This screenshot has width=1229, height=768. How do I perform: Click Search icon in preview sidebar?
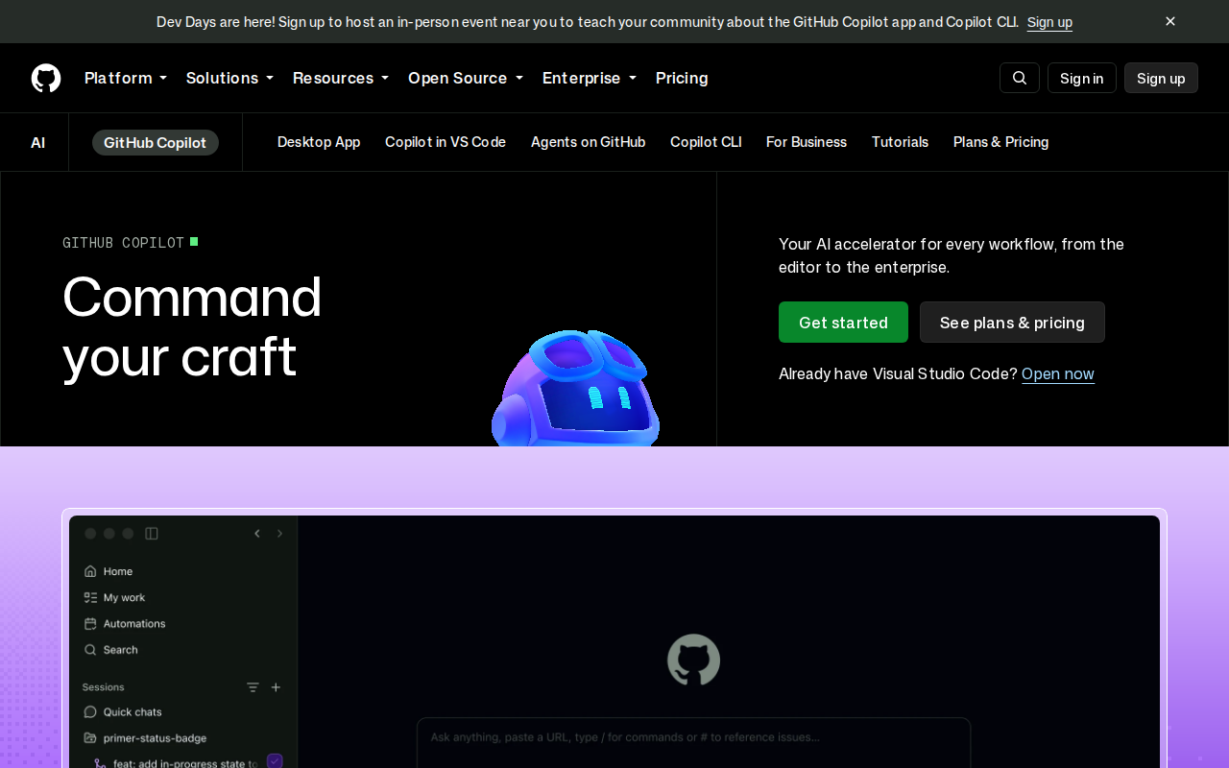(90, 650)
